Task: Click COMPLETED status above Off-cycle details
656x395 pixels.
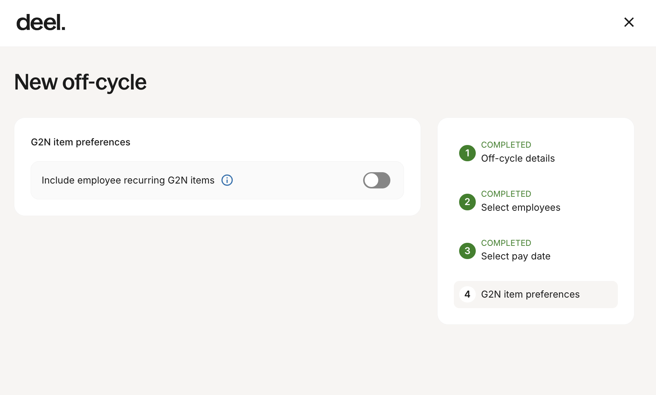Action: (506, 145)
